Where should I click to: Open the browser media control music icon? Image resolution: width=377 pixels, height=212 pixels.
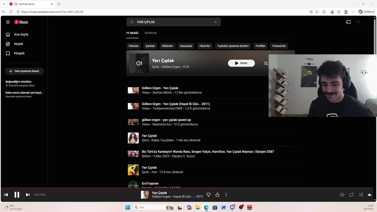pyautogui.click(x=332, y=12)
